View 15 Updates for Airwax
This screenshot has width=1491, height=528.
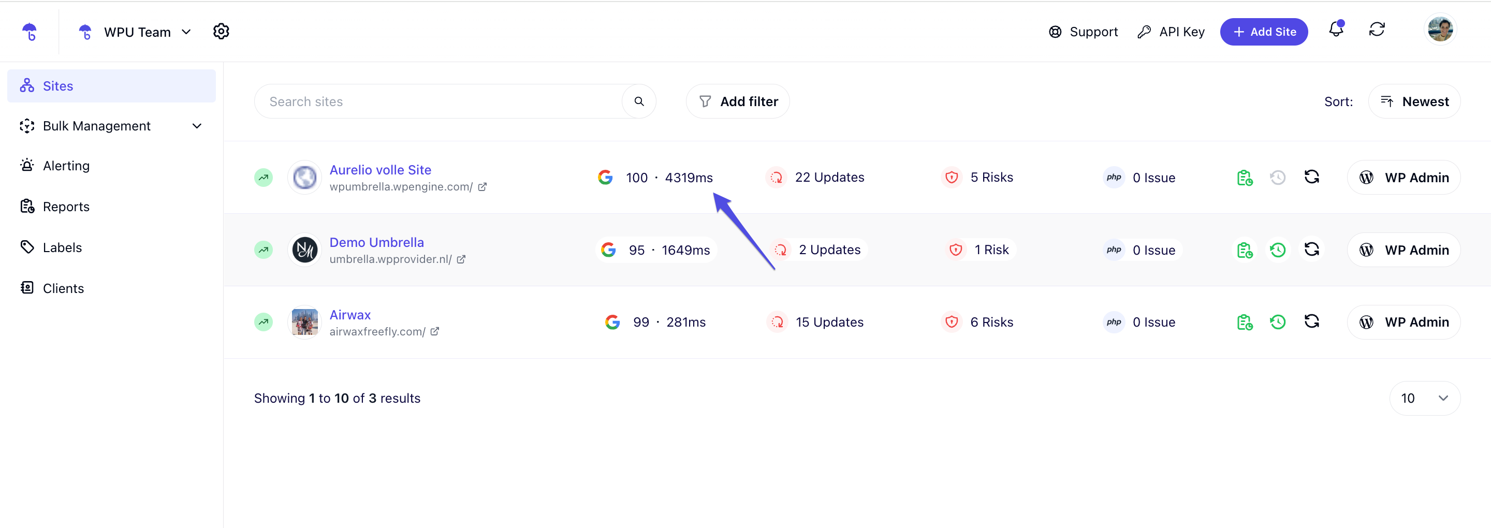815,322
